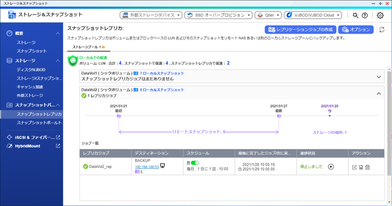Delete the DataVol2_rep replica job
Viewport: 392px width, 206px height.
click(367, 168)
